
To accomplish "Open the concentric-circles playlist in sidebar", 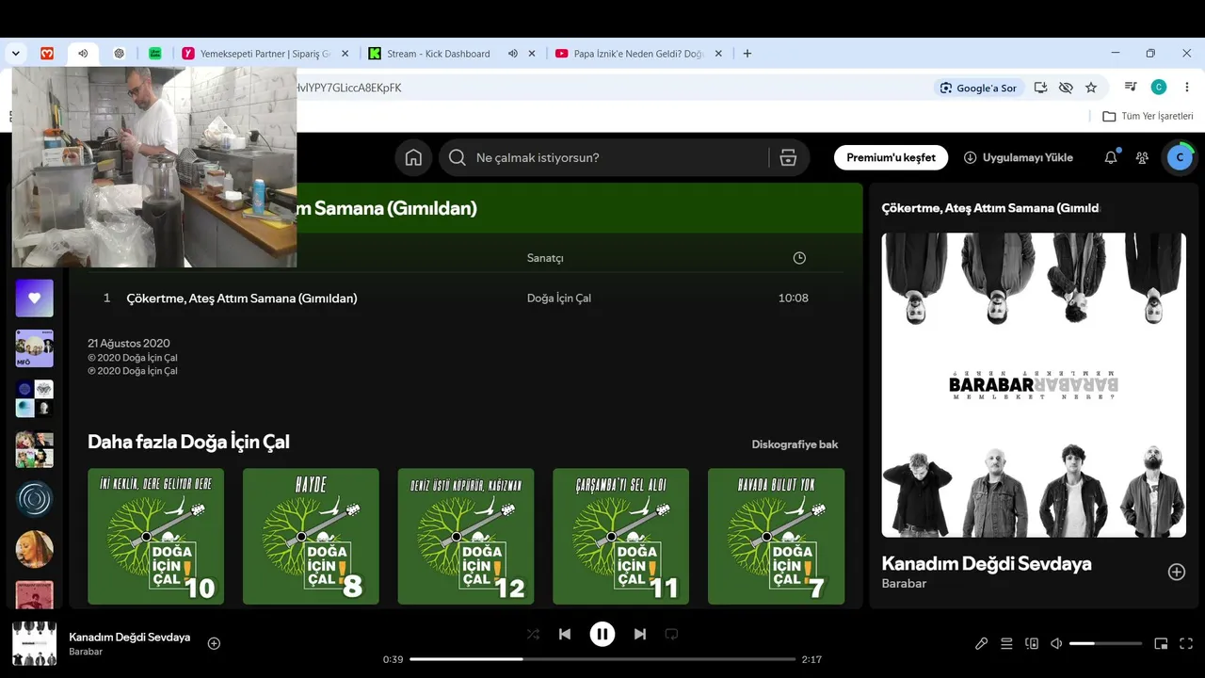I will coord(35,499).
